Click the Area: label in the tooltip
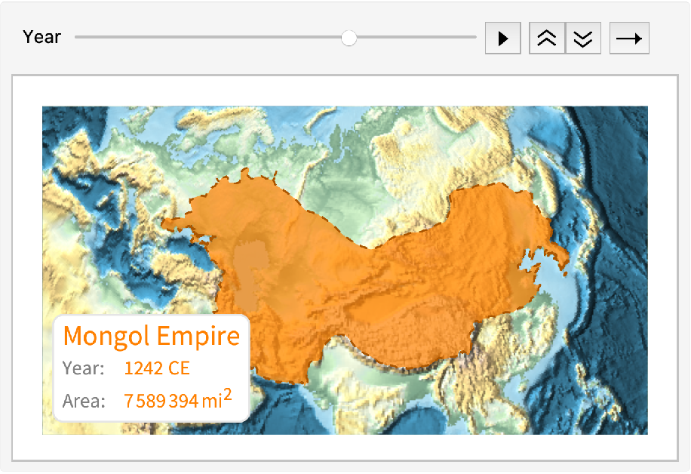 tap(83, 401)
